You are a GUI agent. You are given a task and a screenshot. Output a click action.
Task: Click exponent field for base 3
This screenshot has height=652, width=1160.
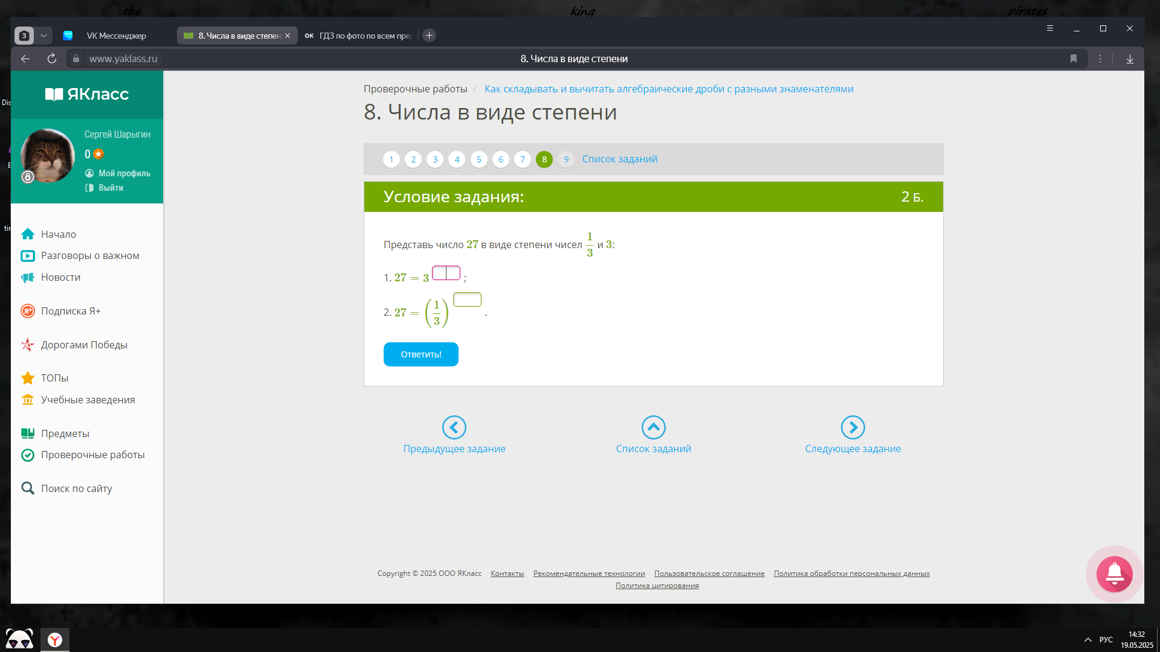[446, 273]
